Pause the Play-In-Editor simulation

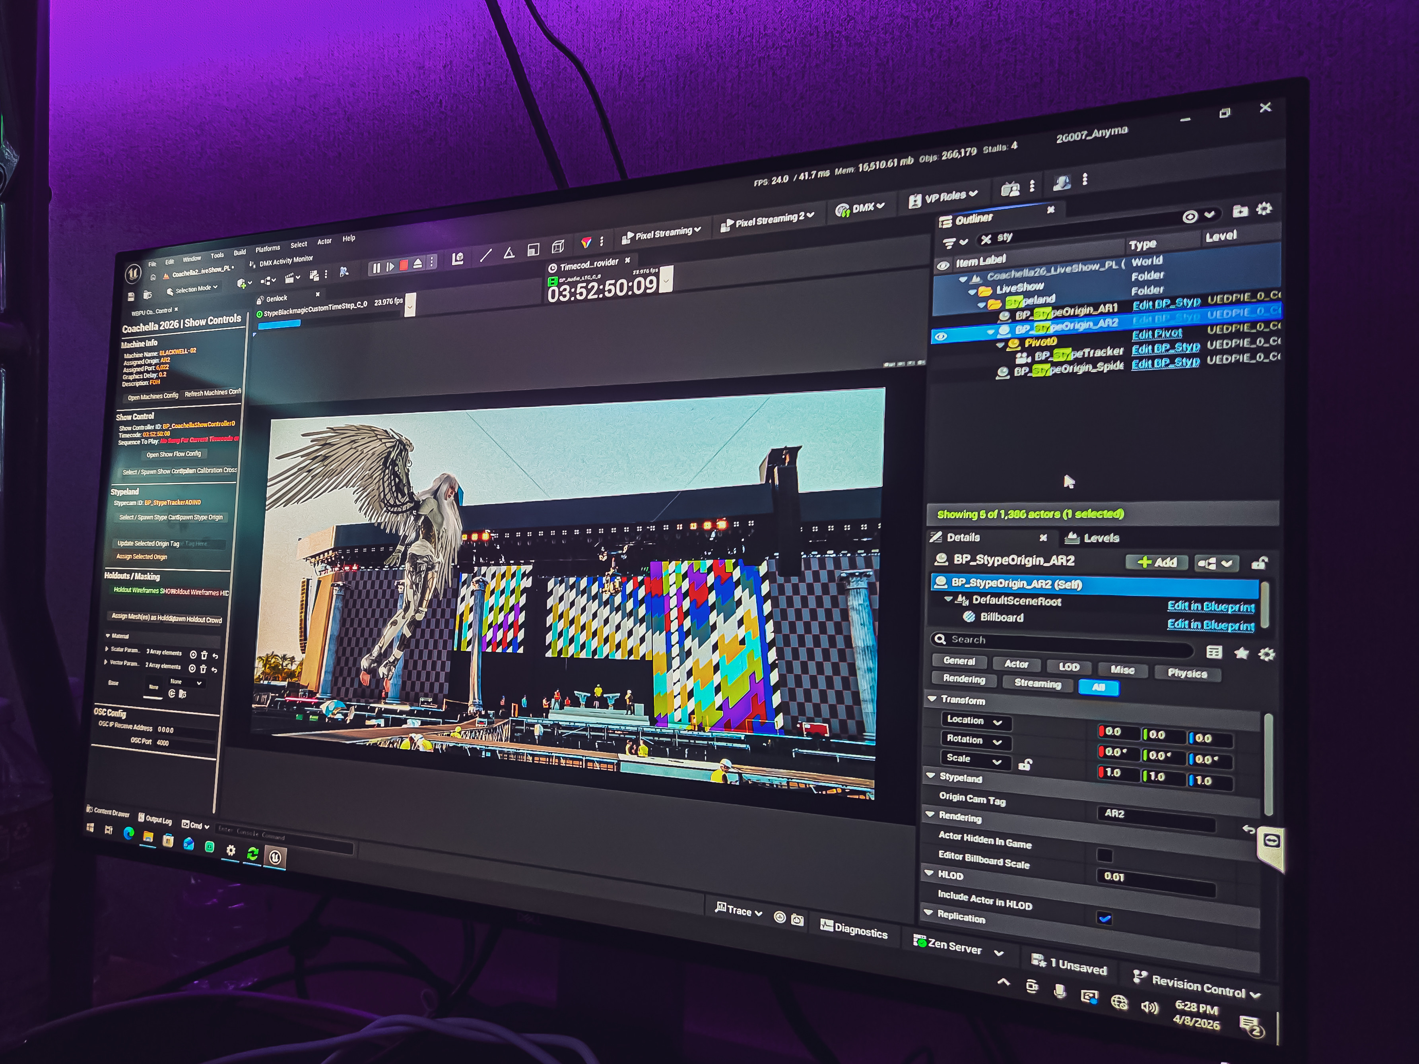tap(377, 267)
